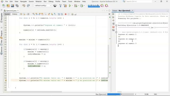170x96 pixels.
Task: Click the Shift Line Left editor icon
Action: (59, 14)
